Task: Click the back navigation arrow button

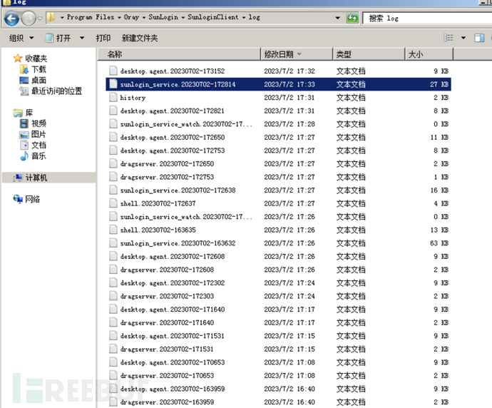Action: 14,18
